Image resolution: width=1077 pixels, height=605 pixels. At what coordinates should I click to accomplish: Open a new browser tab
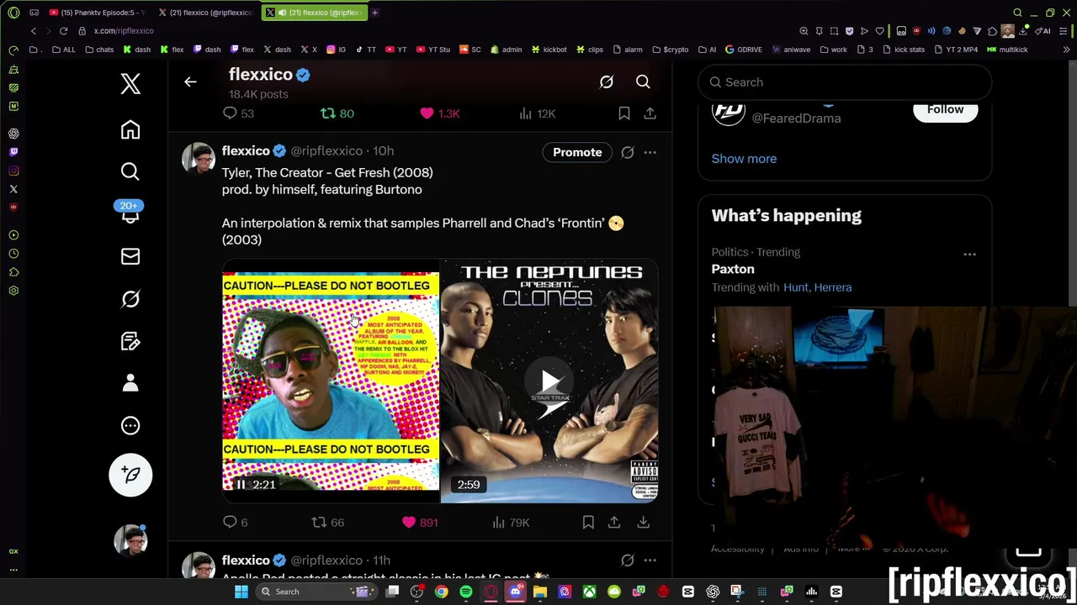(374, 13)
